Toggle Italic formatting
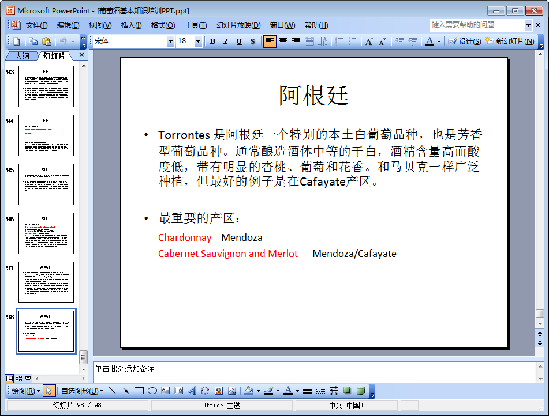The height and width of the screenshot is (416, 549). pyautogui.click(x=226, y=41)
